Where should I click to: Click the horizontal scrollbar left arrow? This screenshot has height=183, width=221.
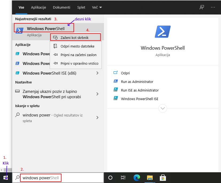[1, 170]
